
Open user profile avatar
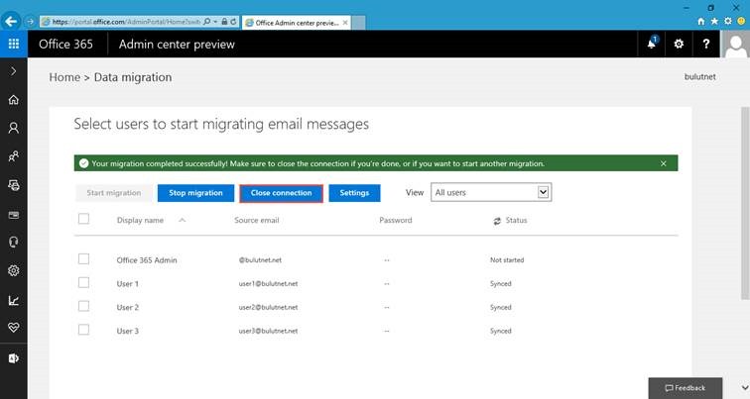coord(736,44)
